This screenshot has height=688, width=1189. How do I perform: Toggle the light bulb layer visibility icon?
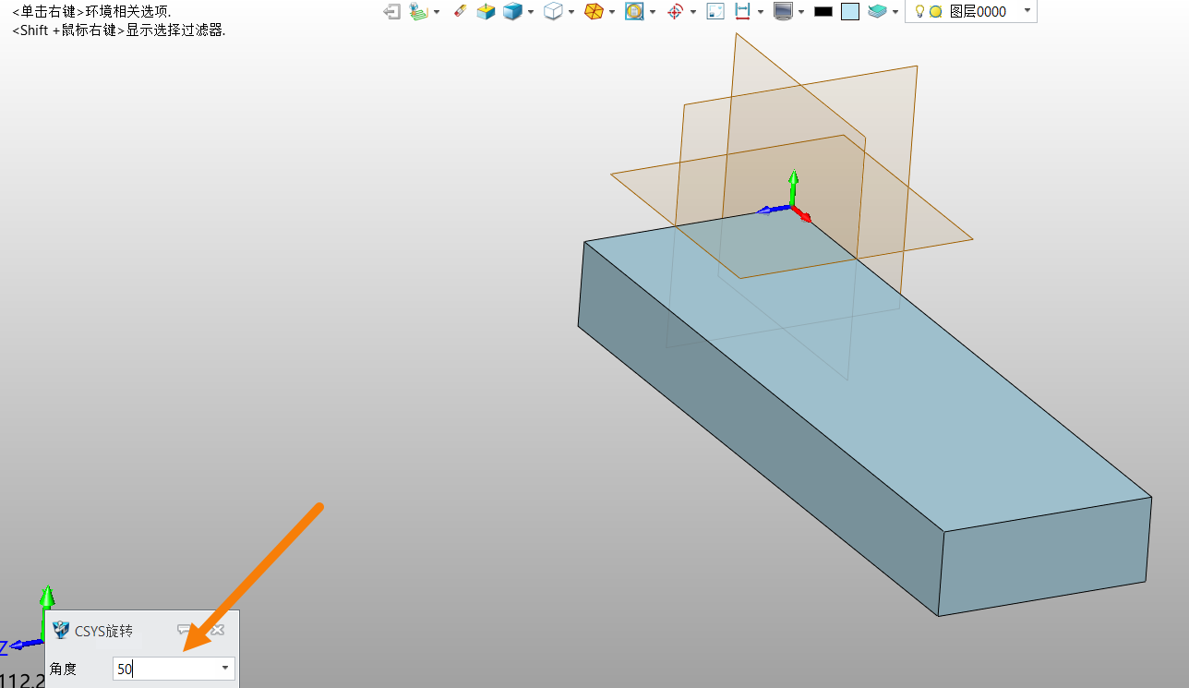(x=919, y=12)
